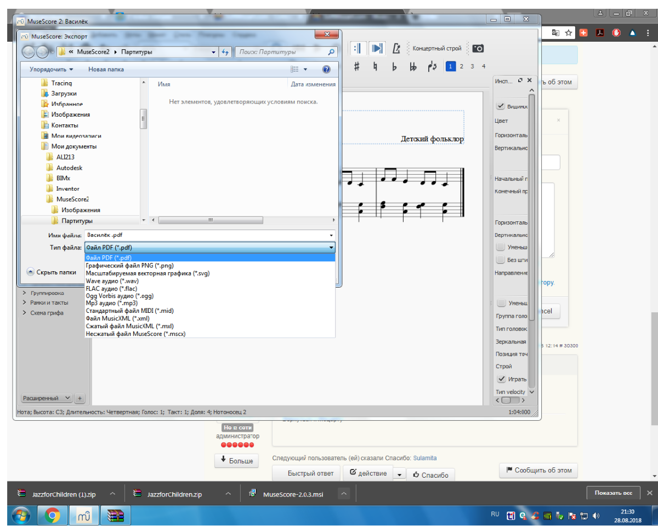Viewport: 658px width, 526px height.
Task: Toggle Концертный строй button
Action: coord(437,48)
